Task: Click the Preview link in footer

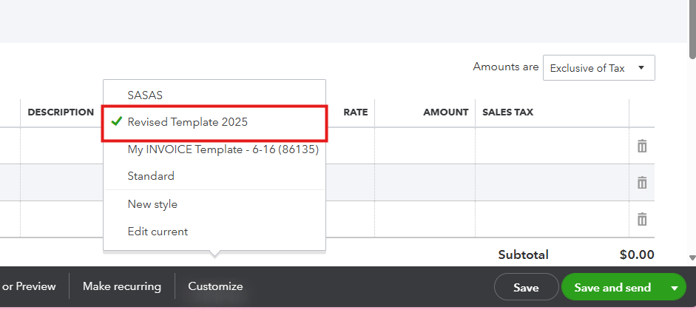Action: point(29,286)
